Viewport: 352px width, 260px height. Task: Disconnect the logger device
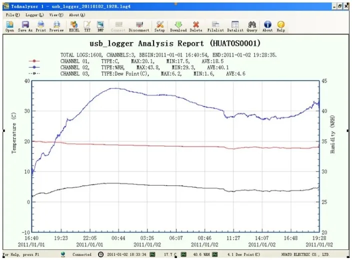pos(138,25)
